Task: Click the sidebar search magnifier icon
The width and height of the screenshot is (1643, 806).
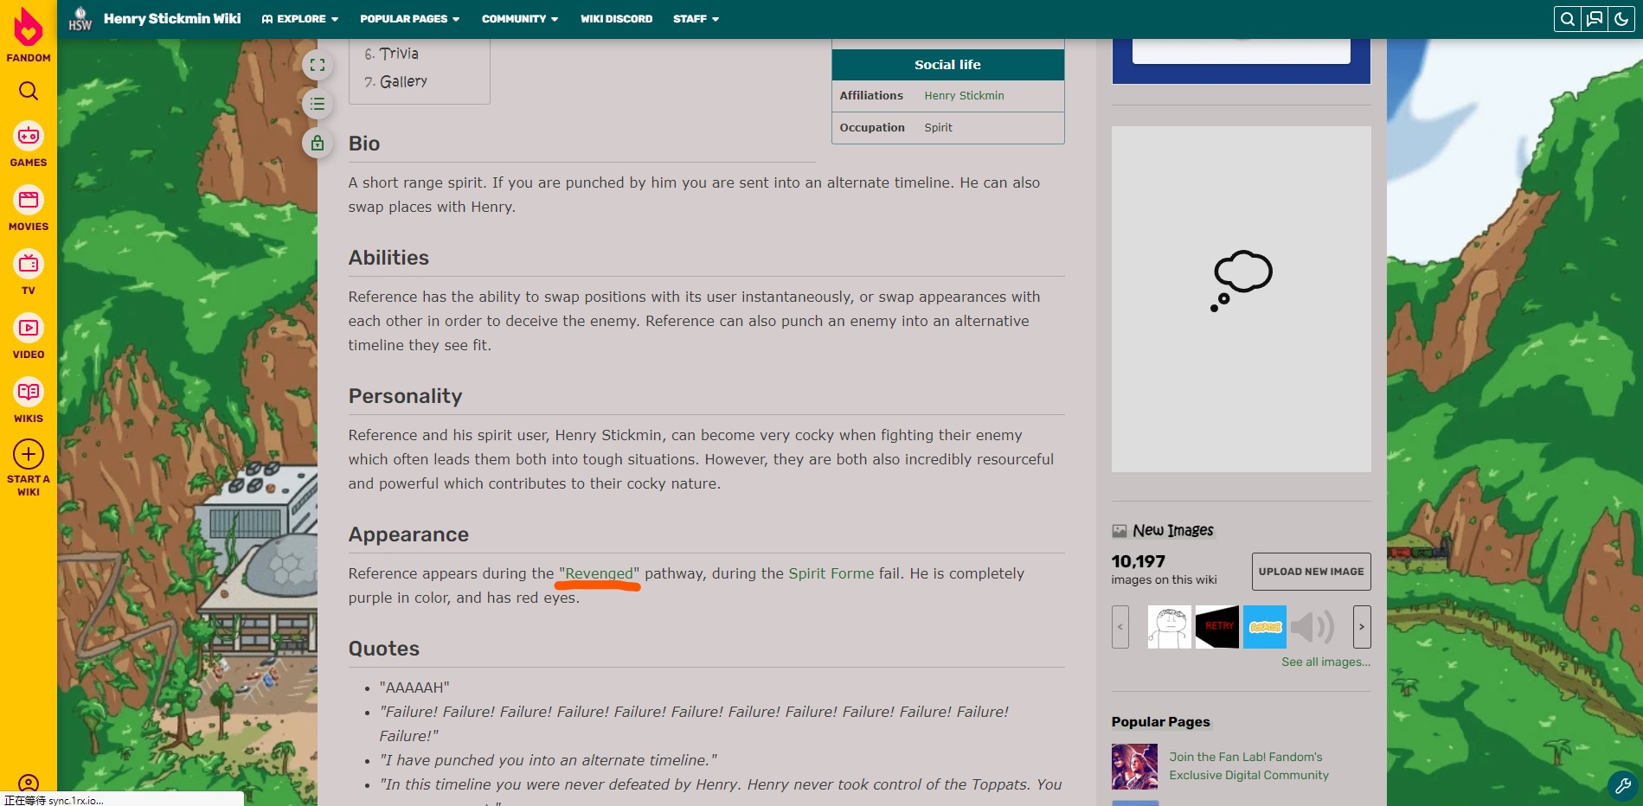Action: (x=29, y=91)
